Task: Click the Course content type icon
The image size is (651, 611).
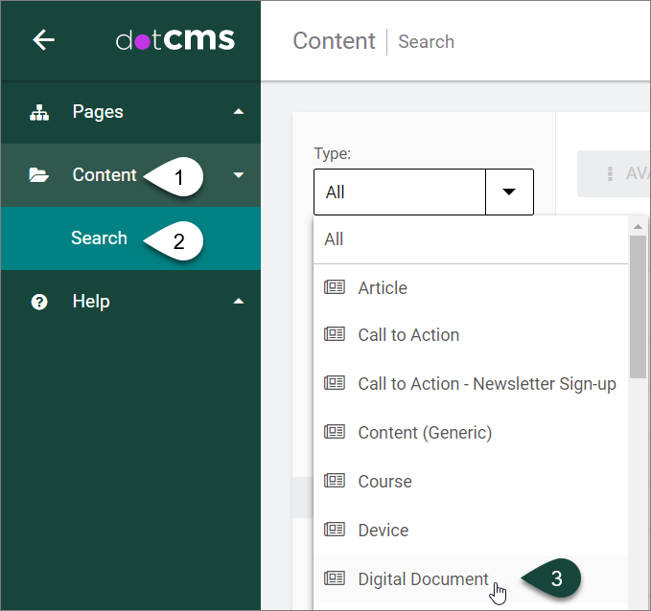Action: click(x=335, y=481)
